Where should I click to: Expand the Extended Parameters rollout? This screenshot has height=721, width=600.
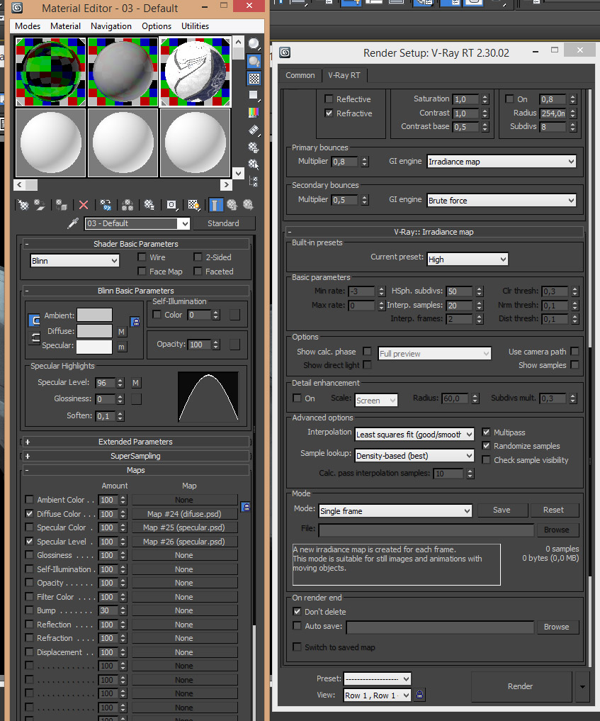[135, 442]
